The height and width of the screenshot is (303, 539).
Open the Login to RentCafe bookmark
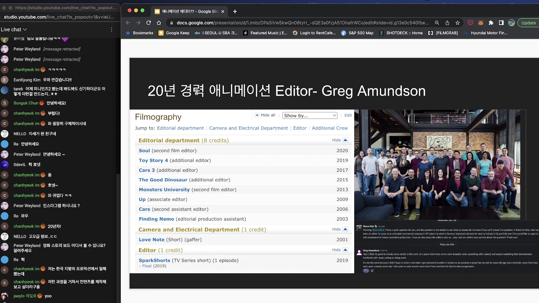coord(314,33)
